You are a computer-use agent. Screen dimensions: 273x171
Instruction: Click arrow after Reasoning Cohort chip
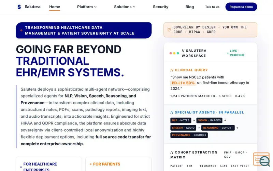(x=237, y=128)
